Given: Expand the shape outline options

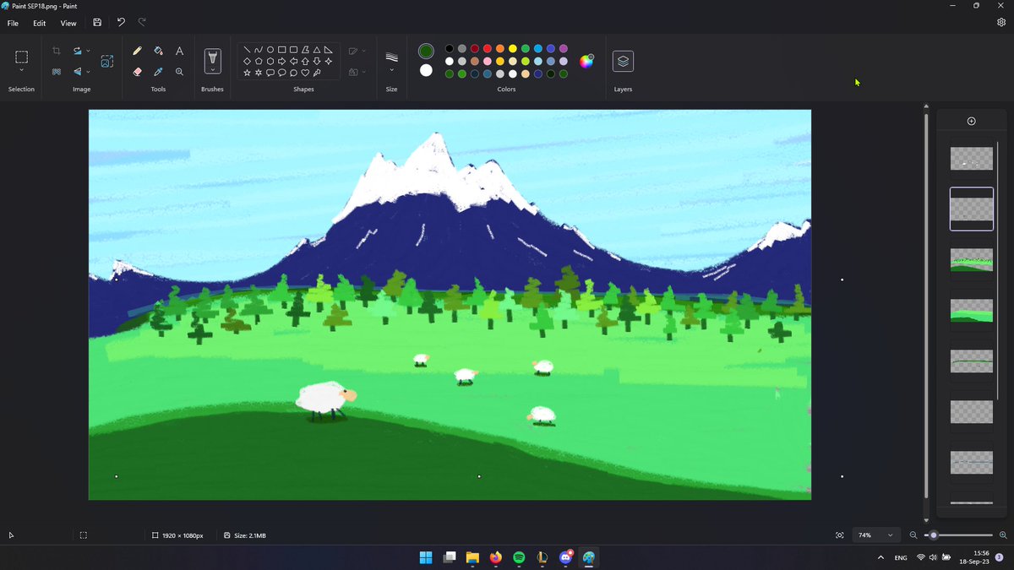Looking at the screenshot, I should 363,50.
